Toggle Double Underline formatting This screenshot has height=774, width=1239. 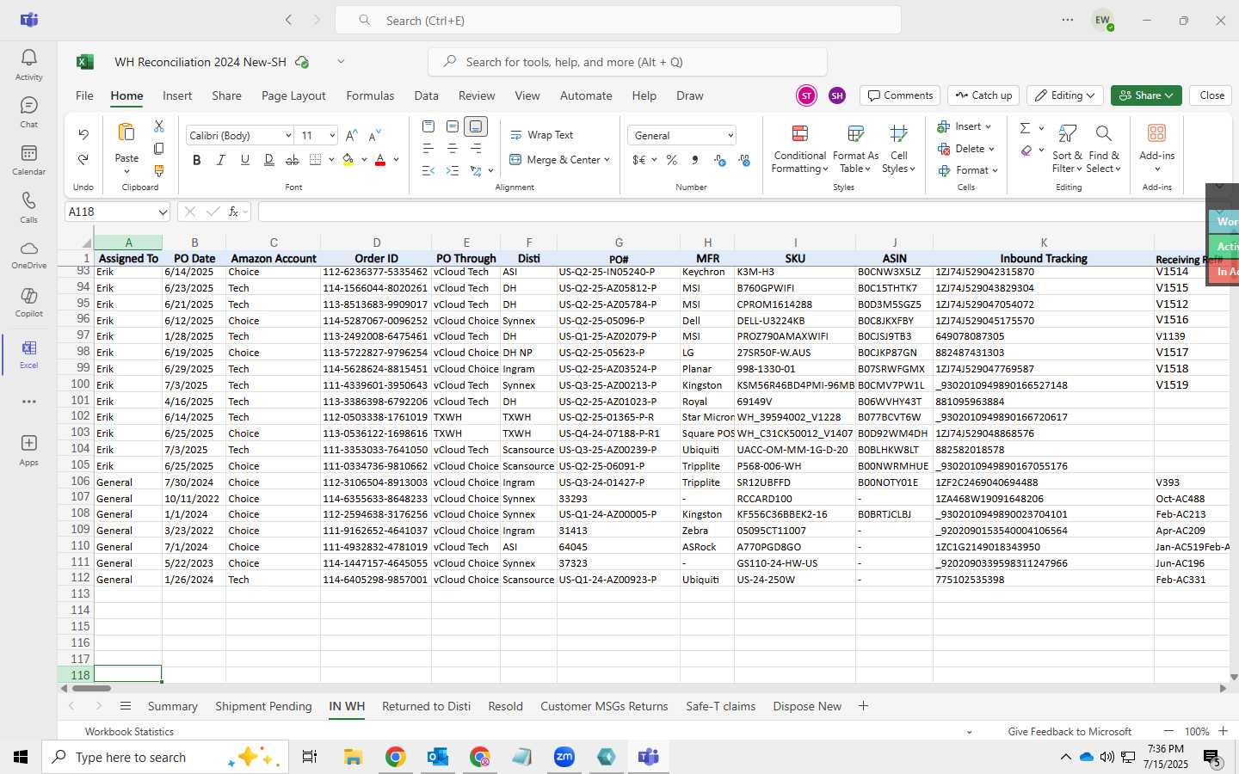[269, 160]
